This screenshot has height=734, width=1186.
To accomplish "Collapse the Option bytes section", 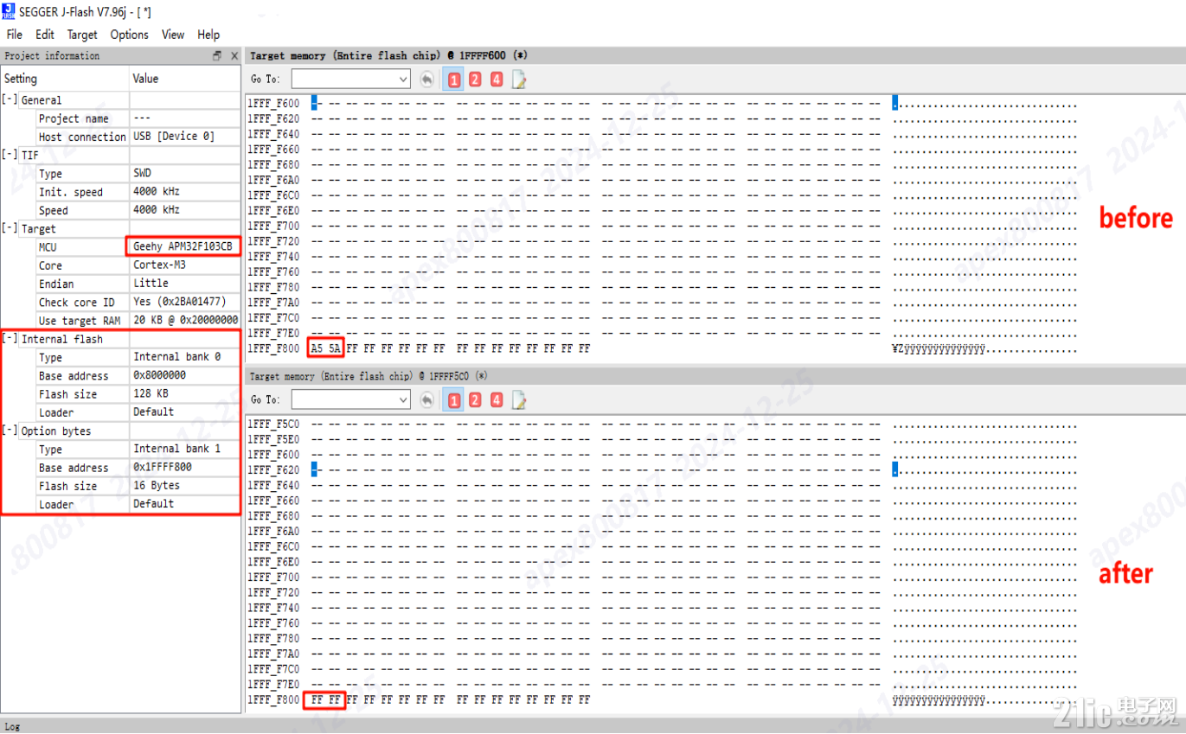I will (x=10, y=431).
